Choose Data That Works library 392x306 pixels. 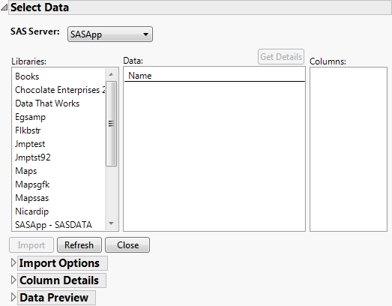point(47,103)
